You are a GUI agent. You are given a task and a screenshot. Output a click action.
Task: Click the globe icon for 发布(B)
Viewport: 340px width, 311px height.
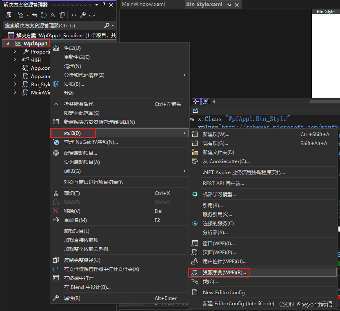56,84
